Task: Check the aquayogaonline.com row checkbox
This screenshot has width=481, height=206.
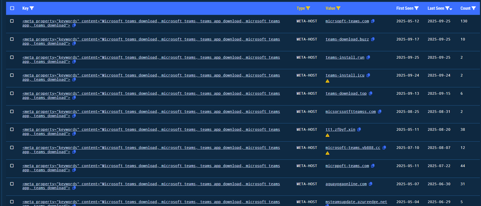Action: click(12, 184)
